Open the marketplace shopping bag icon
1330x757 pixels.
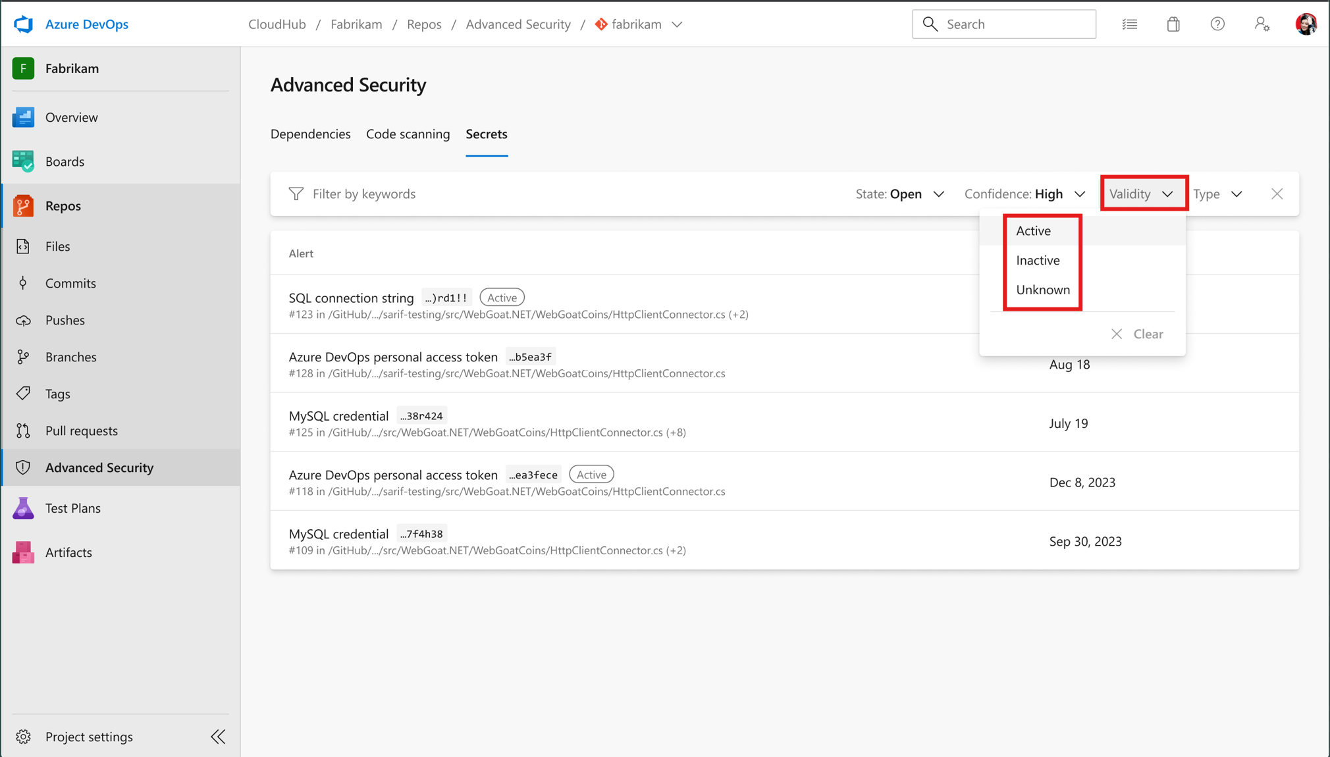1173,24
